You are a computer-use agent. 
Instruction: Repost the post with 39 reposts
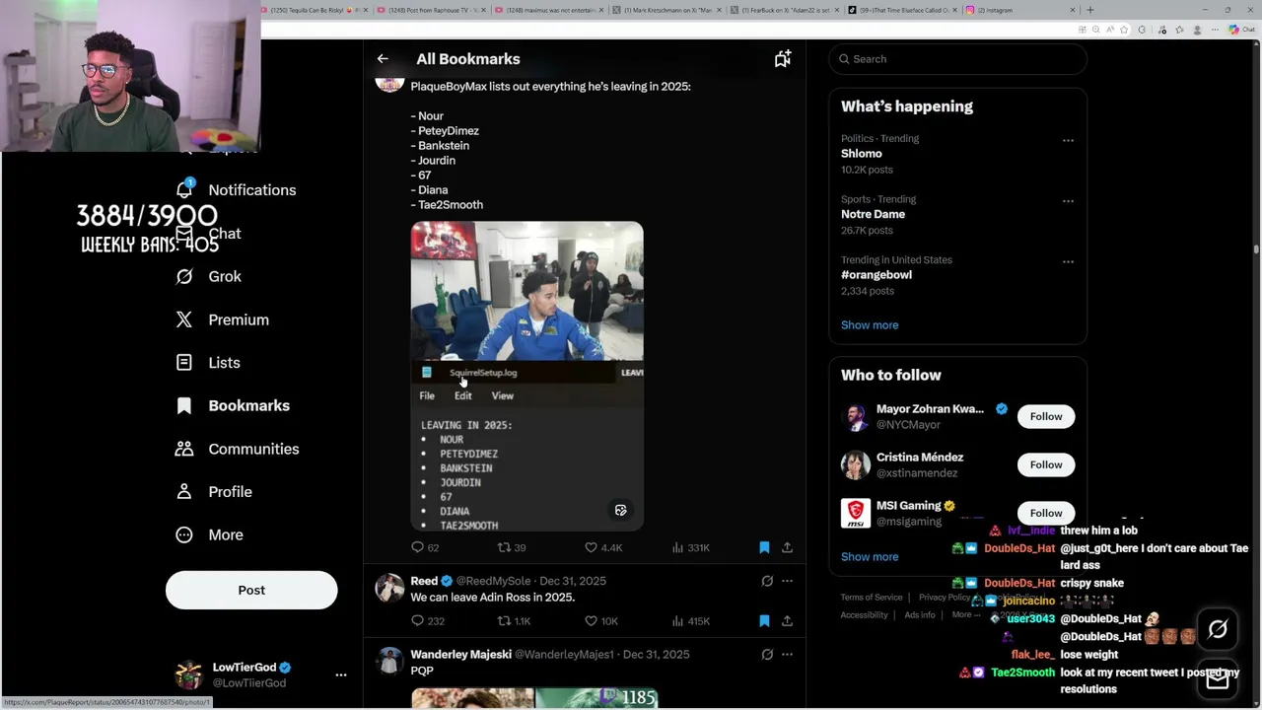512,547
